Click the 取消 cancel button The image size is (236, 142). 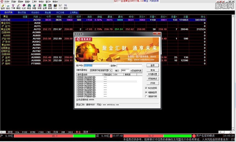[x=152, y=70]
